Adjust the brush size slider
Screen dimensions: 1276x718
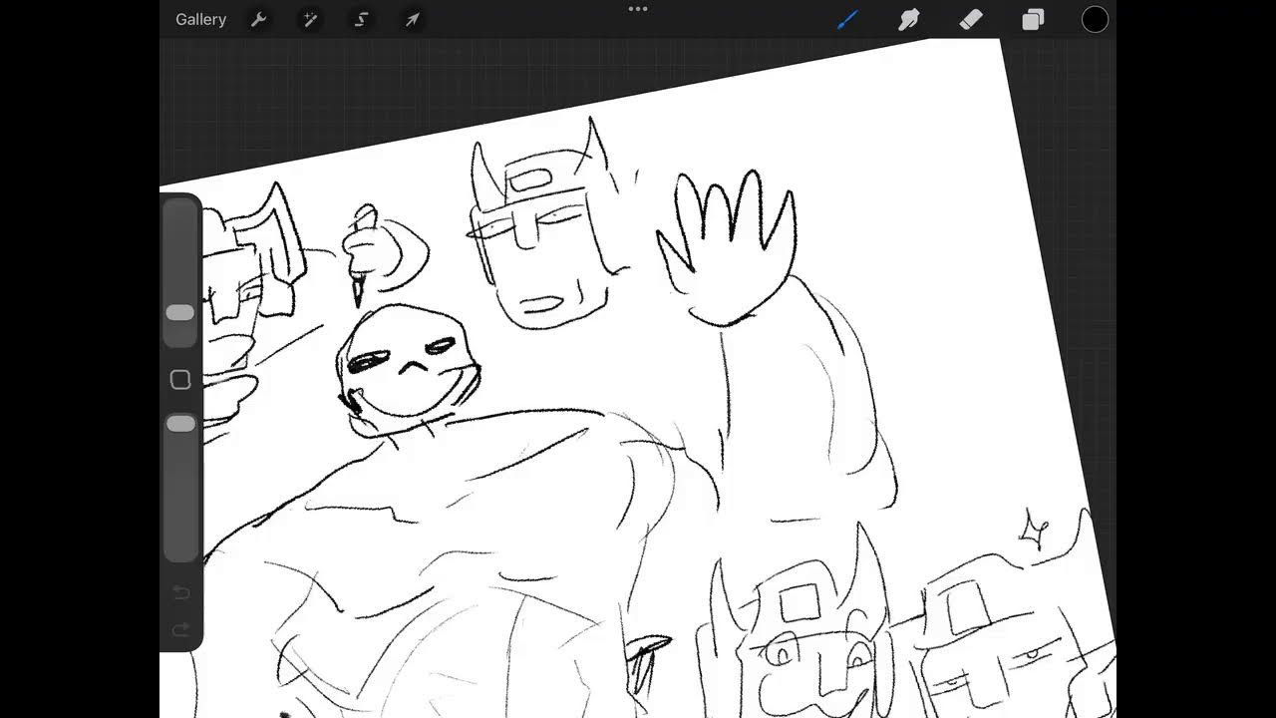point(180,313)
